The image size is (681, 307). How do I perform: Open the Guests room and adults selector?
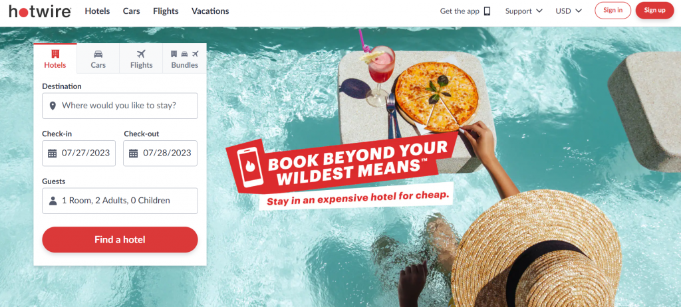120,201
